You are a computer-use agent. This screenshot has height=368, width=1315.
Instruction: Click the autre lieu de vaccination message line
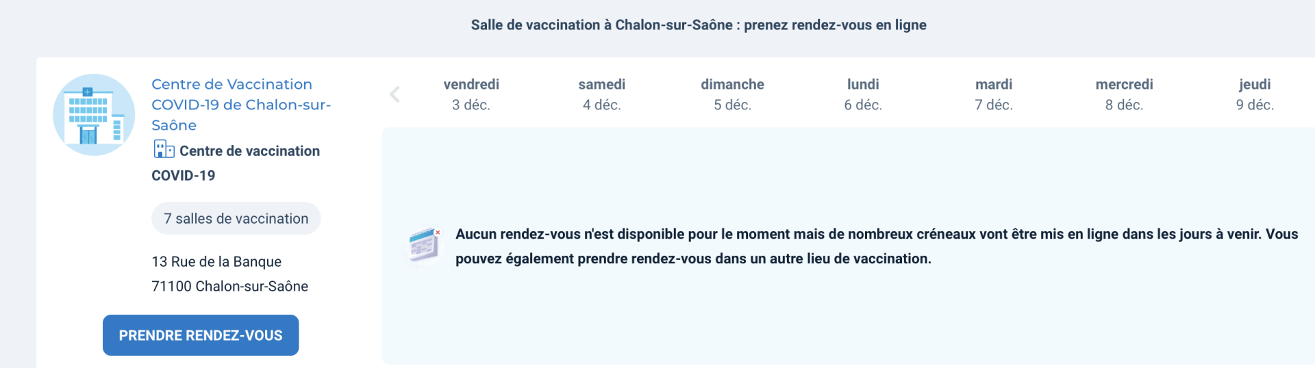click(x=693, y=259)
